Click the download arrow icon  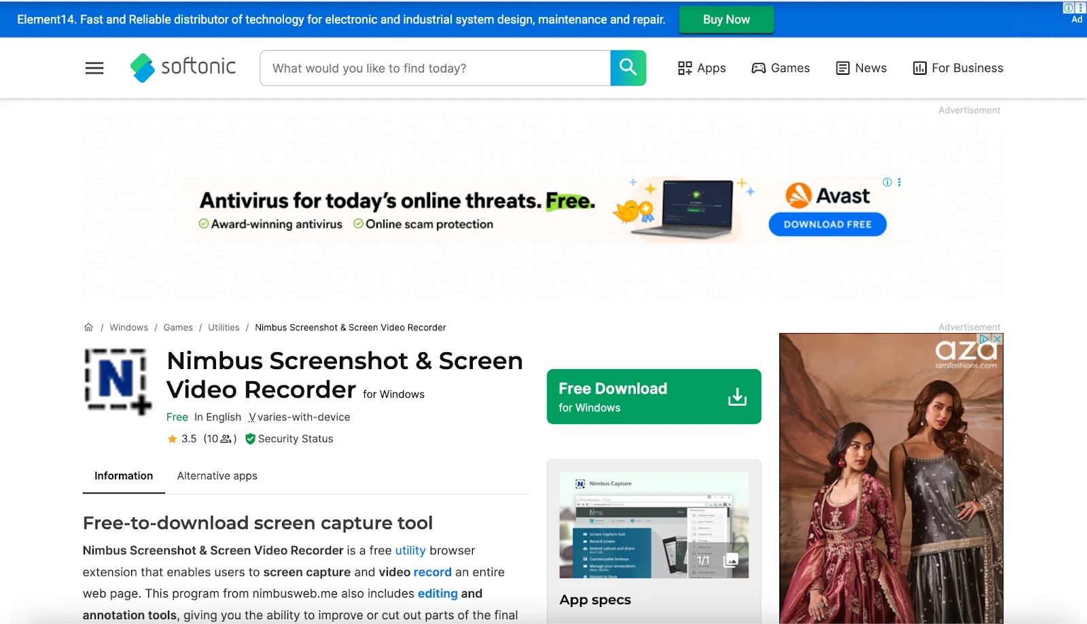(x=737, y=397)
